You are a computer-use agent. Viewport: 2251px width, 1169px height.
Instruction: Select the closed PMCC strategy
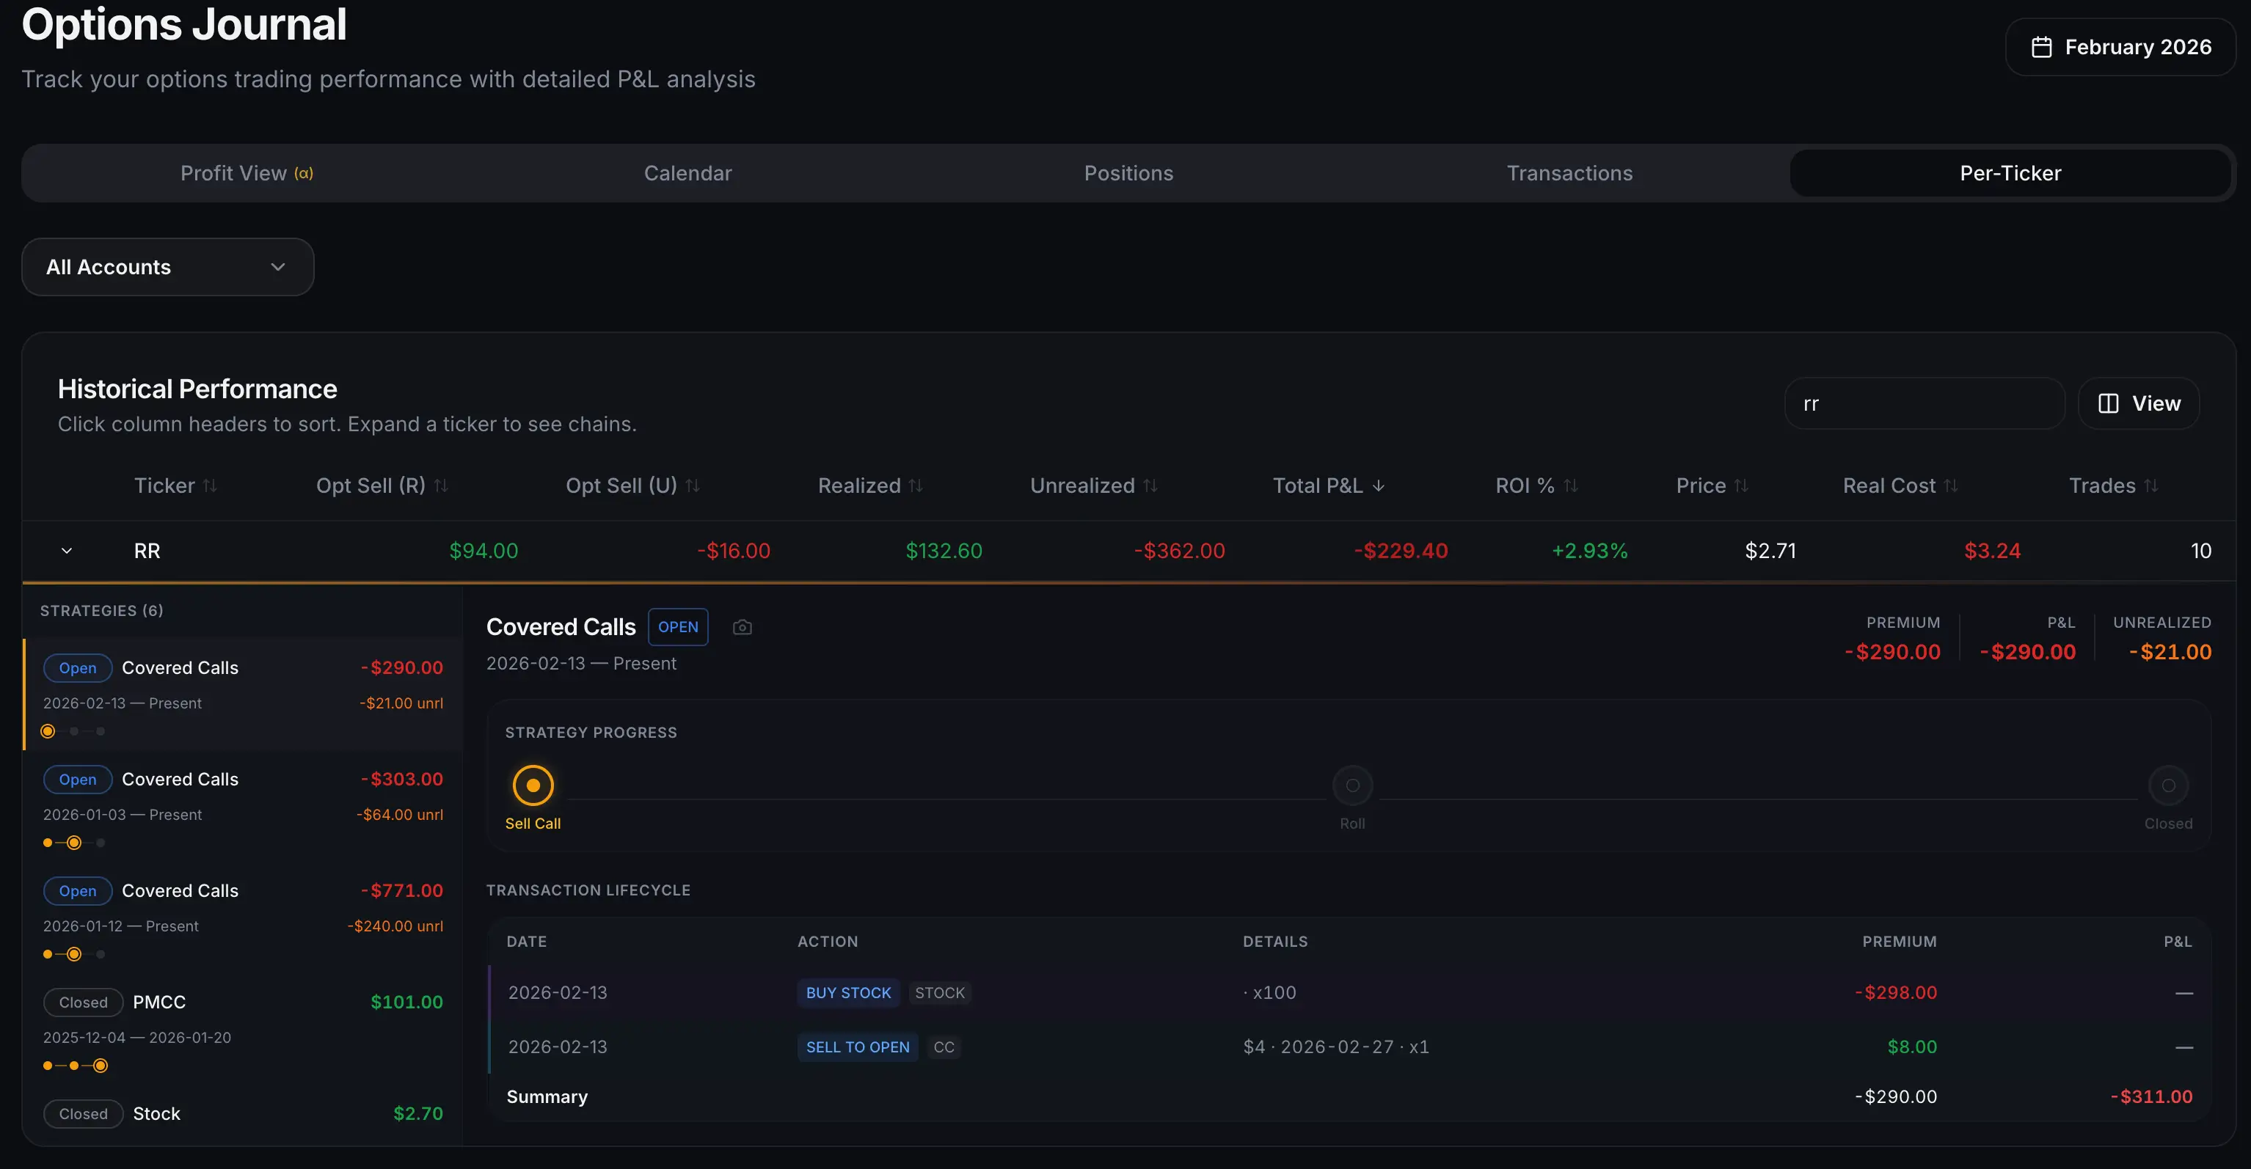(243, 1028)
